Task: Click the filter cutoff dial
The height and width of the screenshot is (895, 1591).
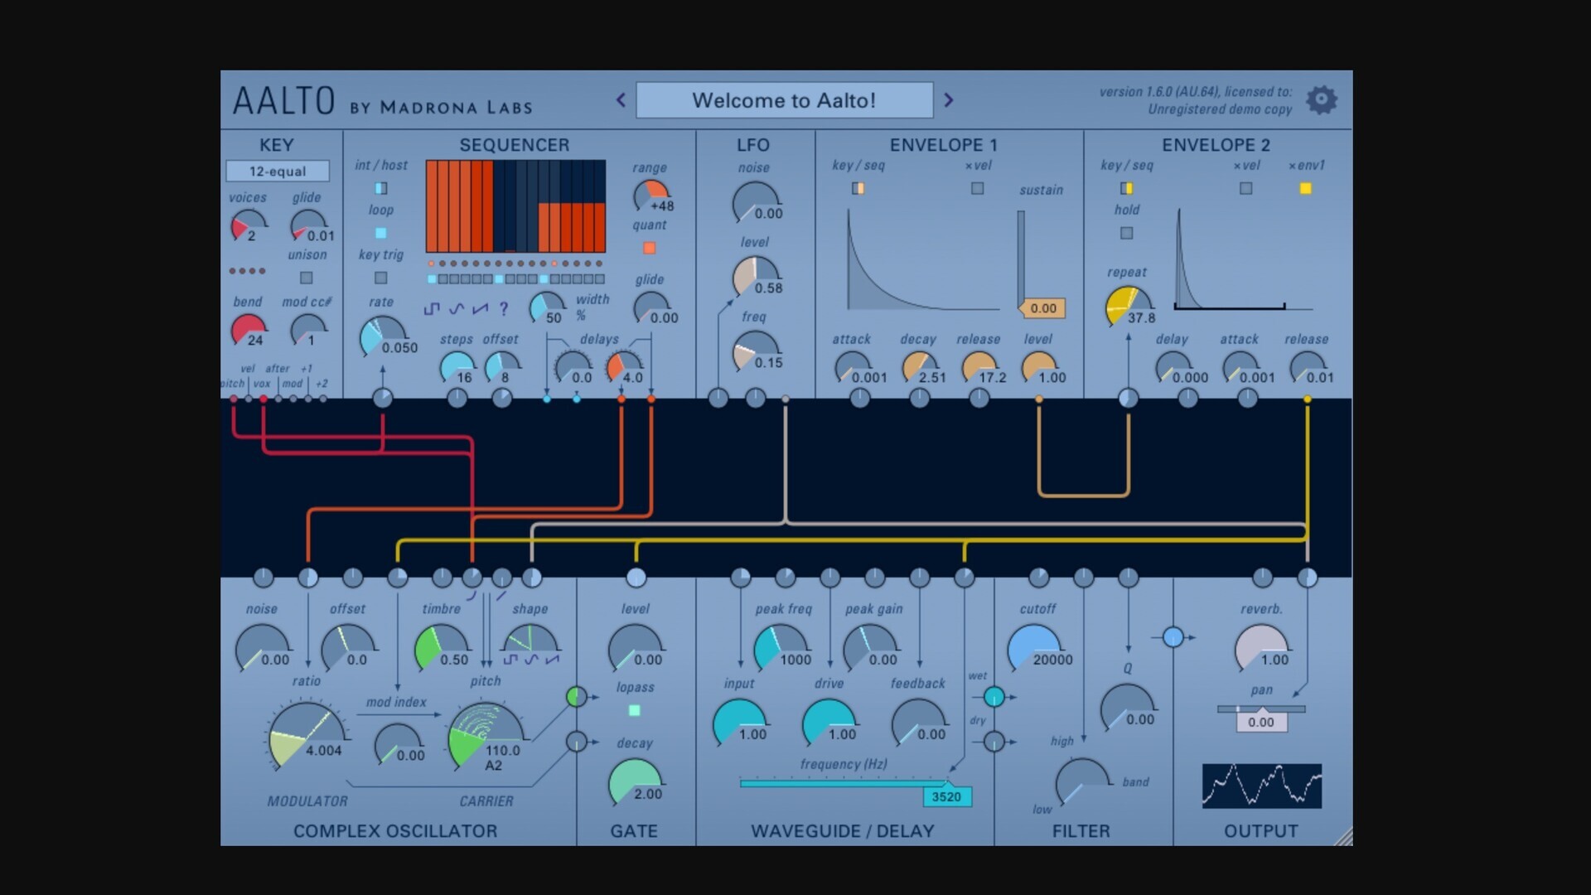Action: point(1034,647)
